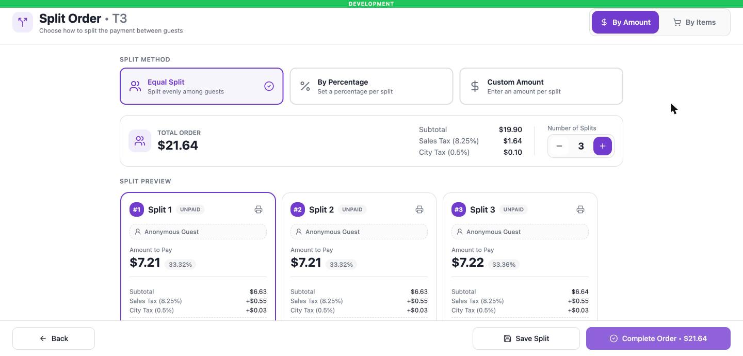This screenshot has width=743, height=356.
Task: Go back with the Back button
Action: point(54,338)
